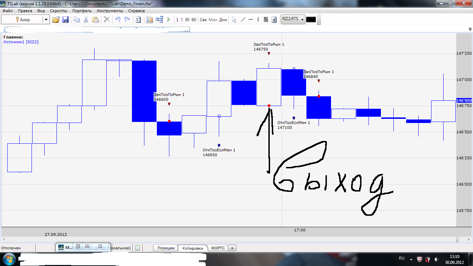473x266 pixels.
Task: Click the Save floppy disk icon
Action: coord(65,20)
